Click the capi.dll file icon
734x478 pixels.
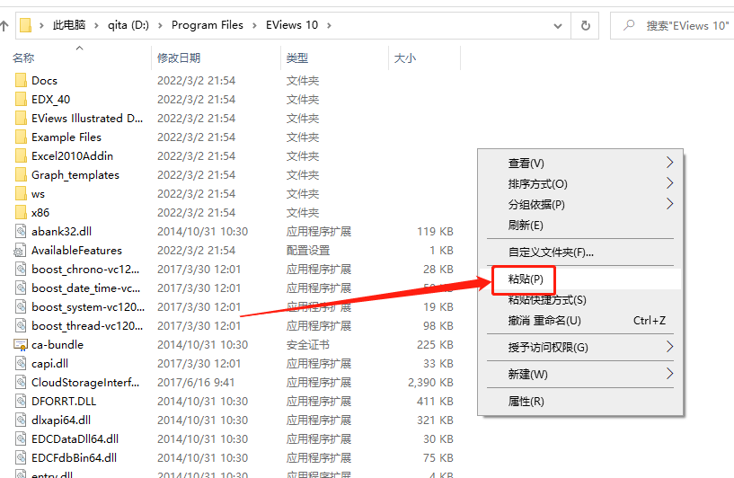(x=21, y=364)
